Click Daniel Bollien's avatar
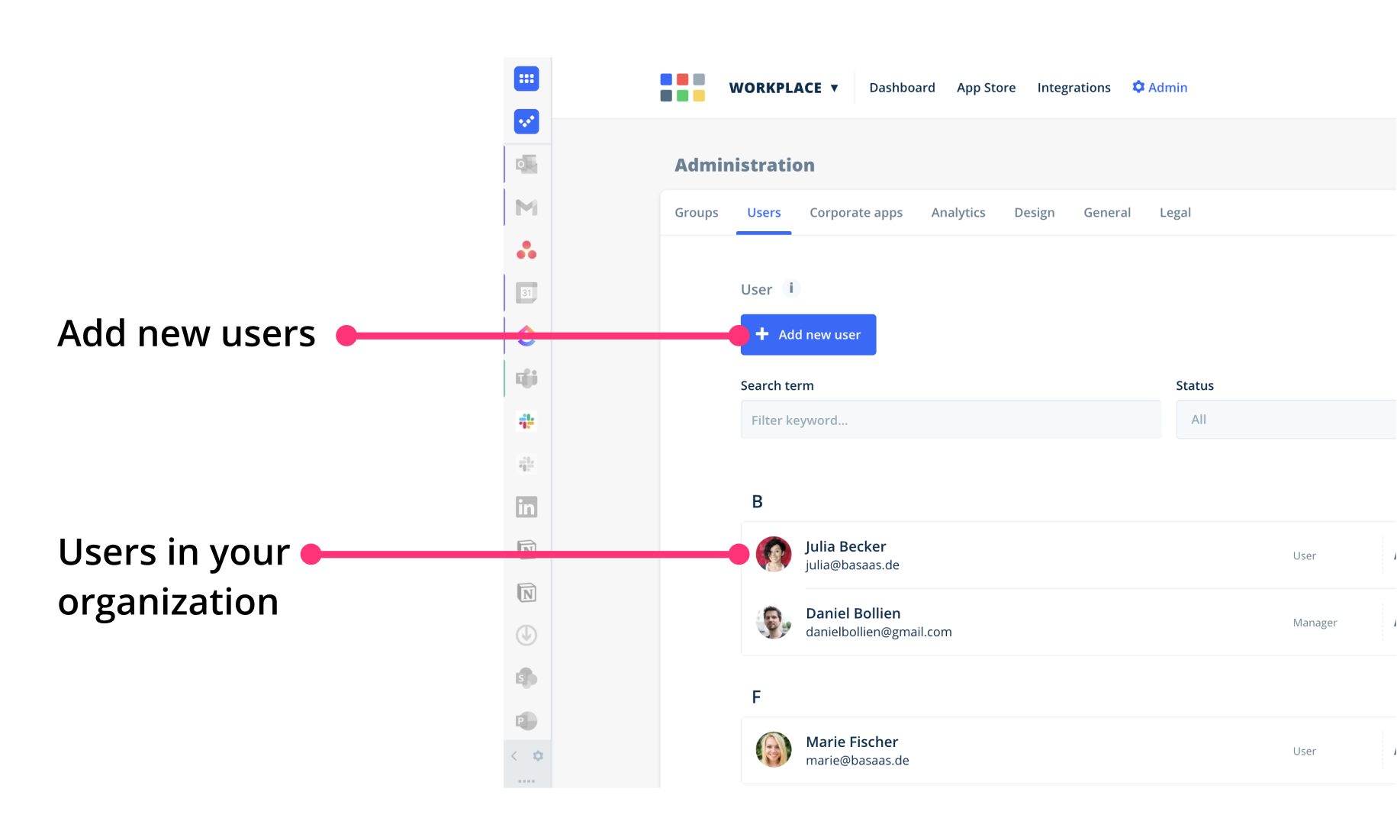This screenshot has height=824, width=1397. point(774,622)
